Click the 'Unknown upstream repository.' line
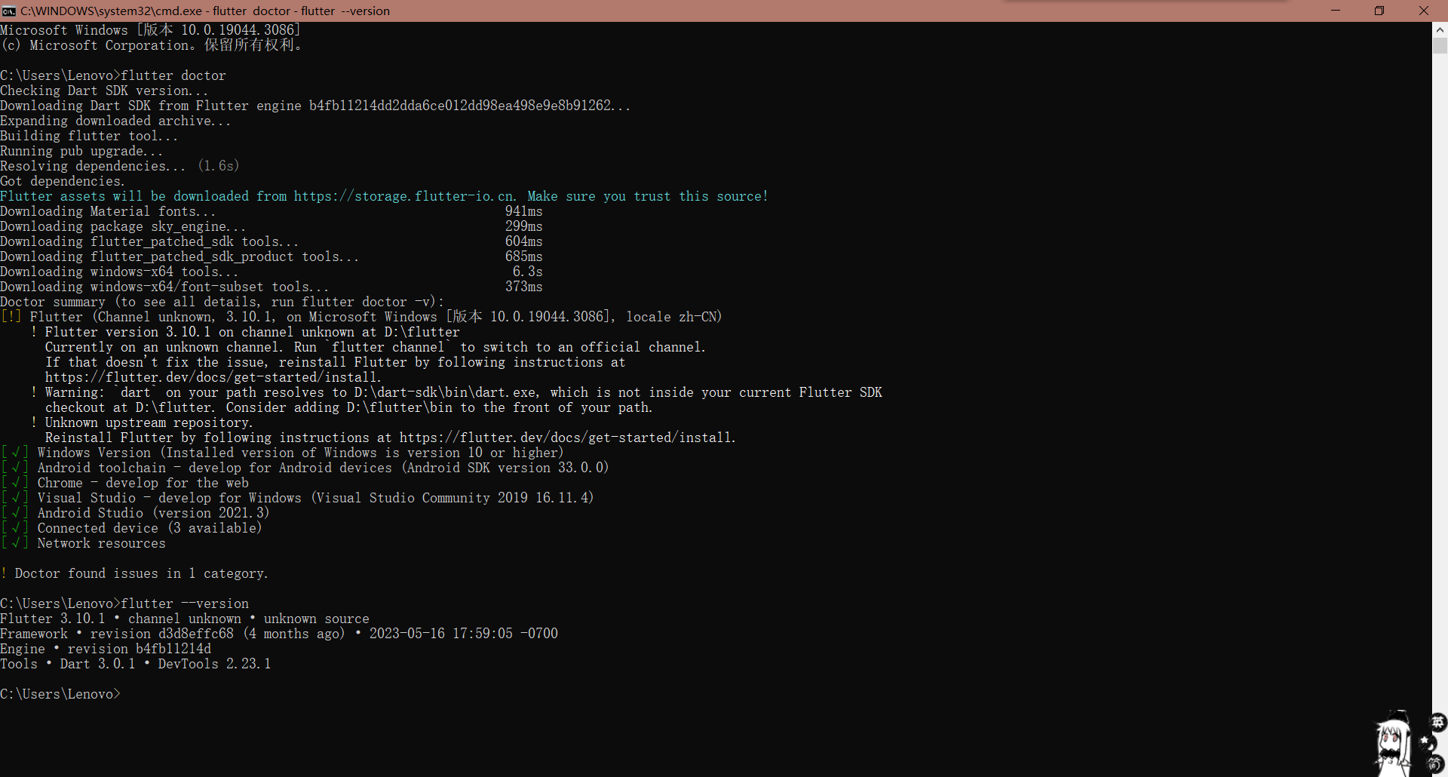 pyautogui.click(x=142, y=422)
